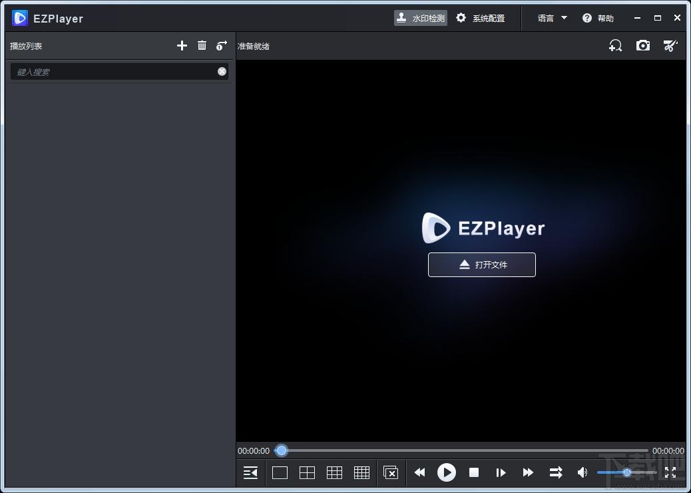Minimize the EZPlayer window
Screen dimensions: 691x493
click(637, 18)
